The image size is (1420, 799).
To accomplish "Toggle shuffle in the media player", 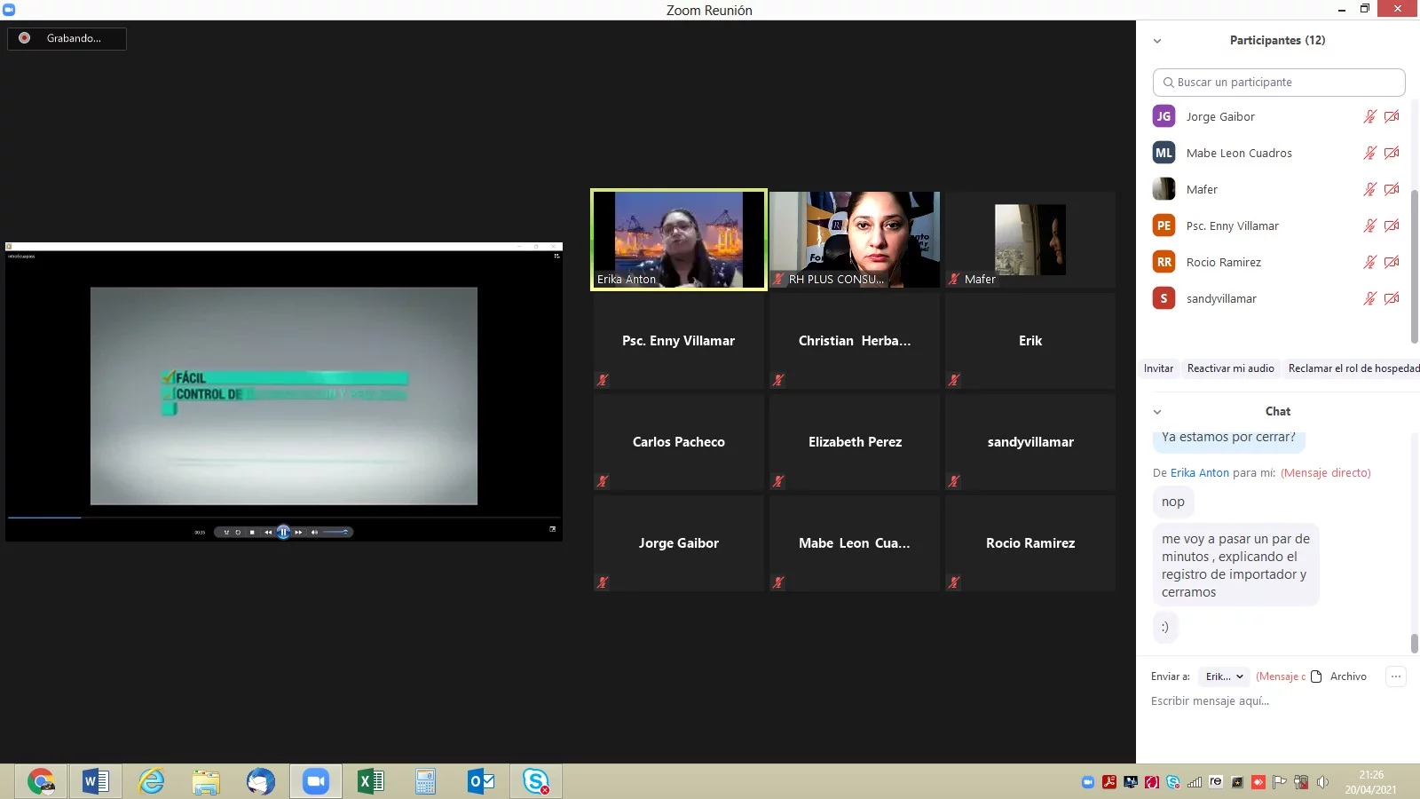I will pyautogui.click(x=226, y=532).
